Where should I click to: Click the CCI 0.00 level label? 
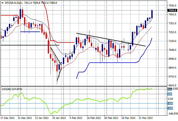pyautogui.click(x=170, y=99)
